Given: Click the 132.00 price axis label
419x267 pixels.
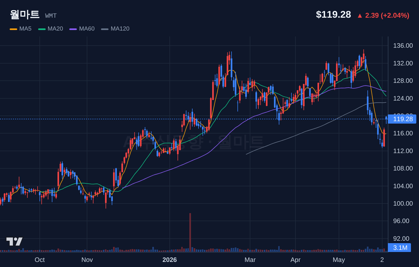Looking at the screenshot, I should point(403,63).
